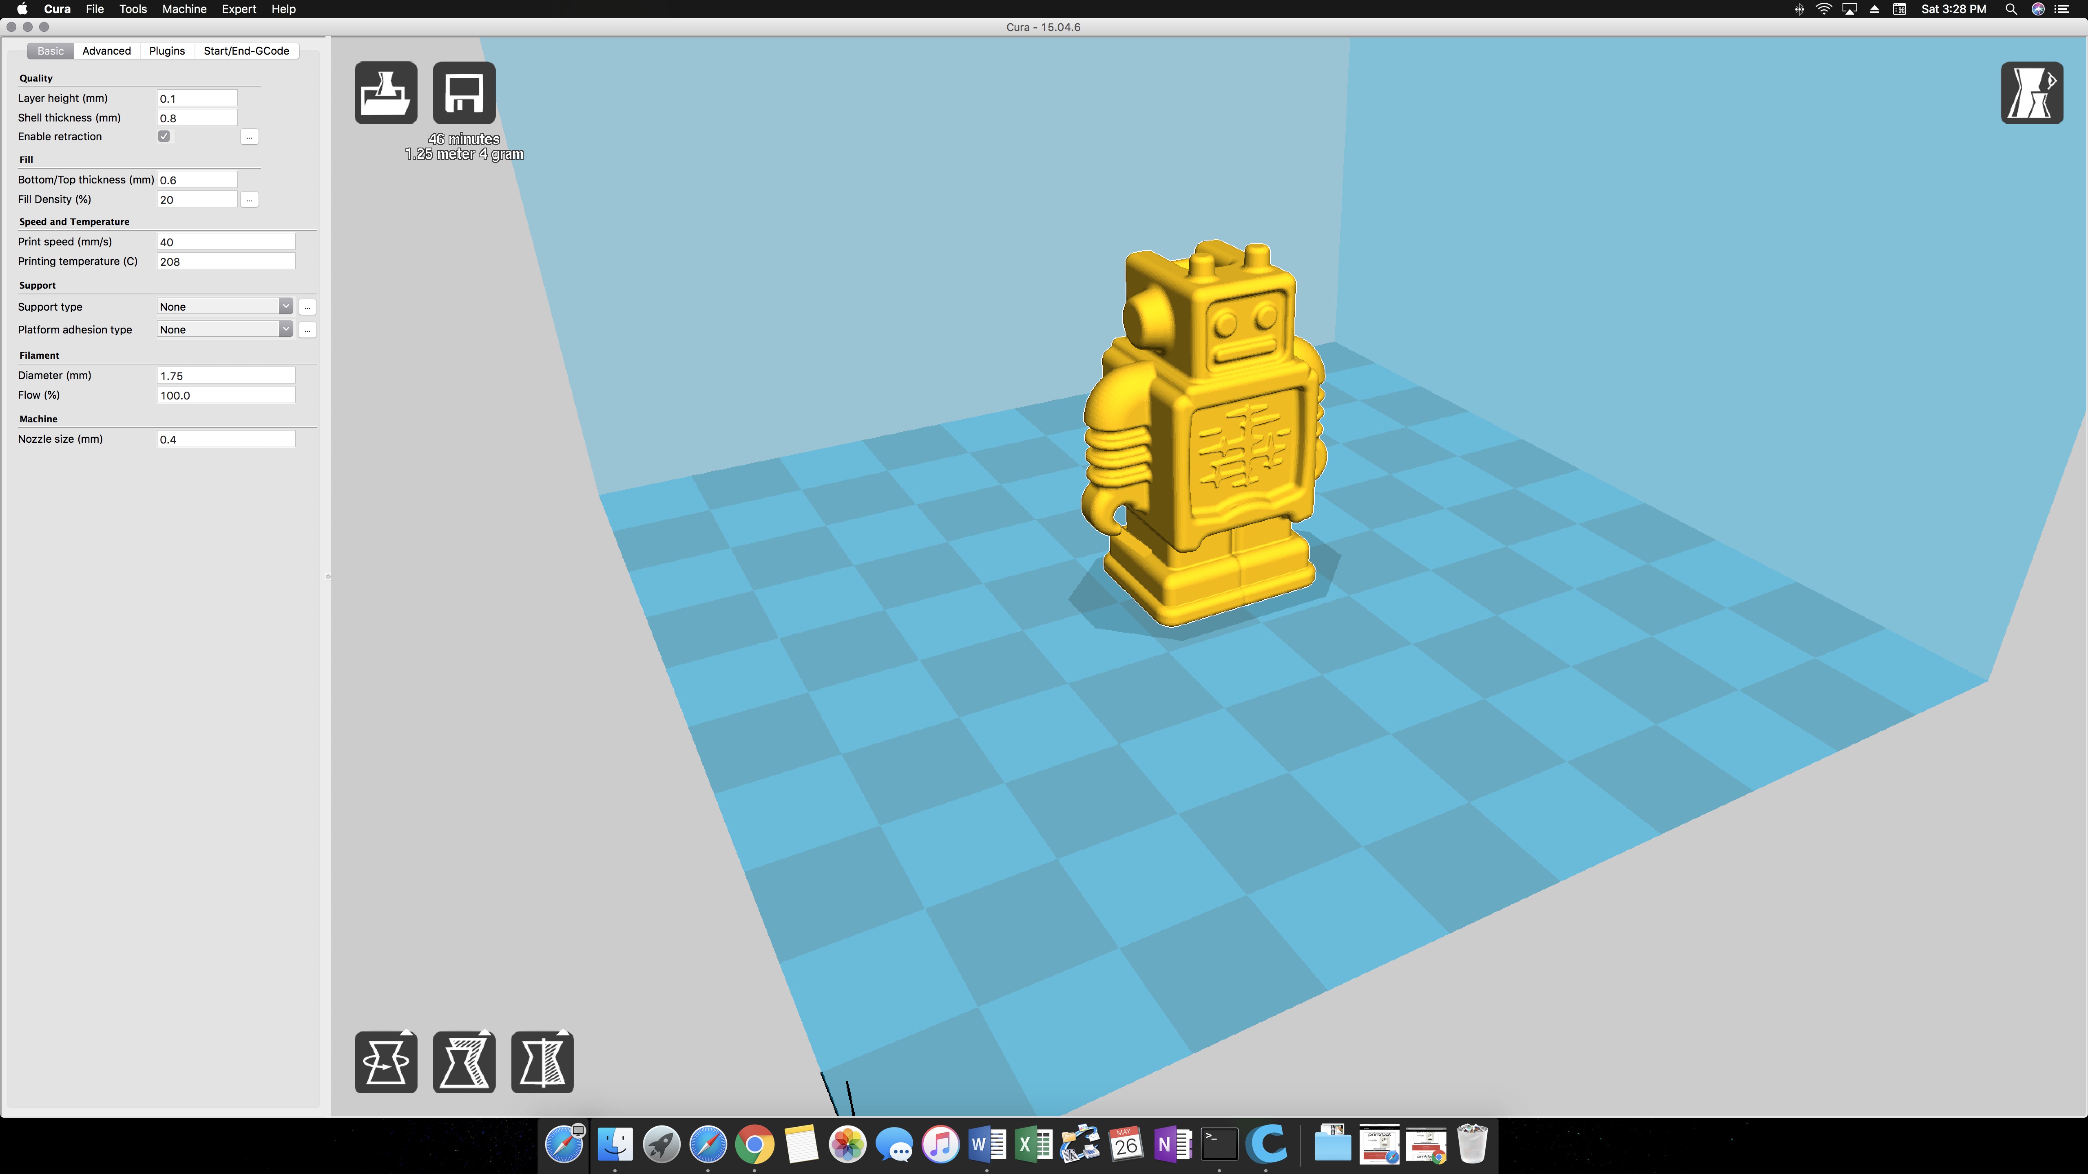Click the clock showing Sat 3:28 PM
Screen dimensions: 2088x1174
pos(1953,9)
